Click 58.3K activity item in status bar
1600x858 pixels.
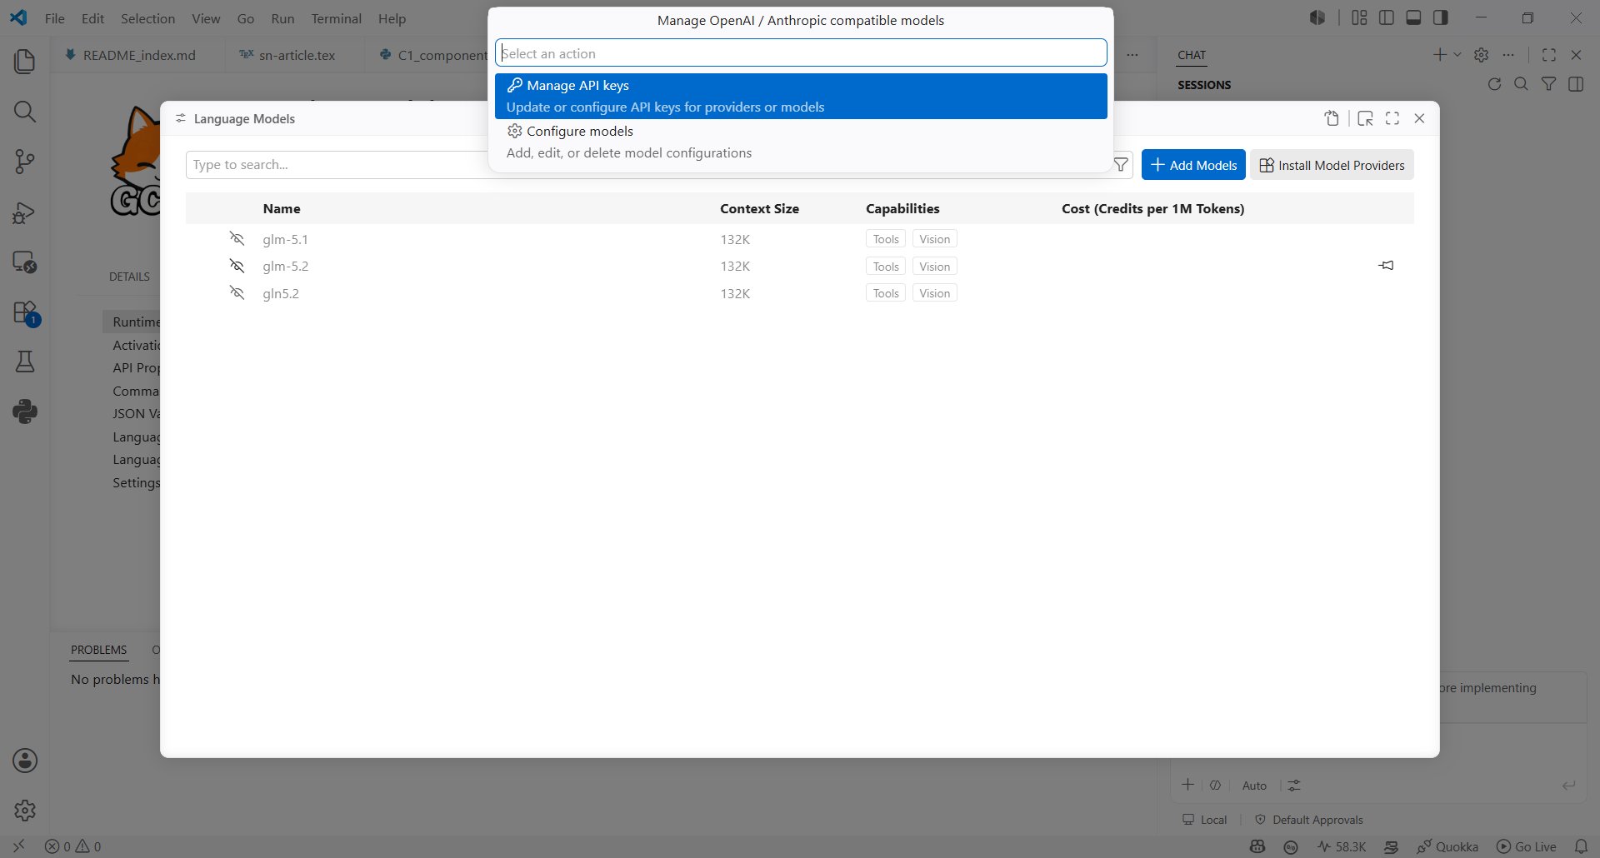point(1342,846)
